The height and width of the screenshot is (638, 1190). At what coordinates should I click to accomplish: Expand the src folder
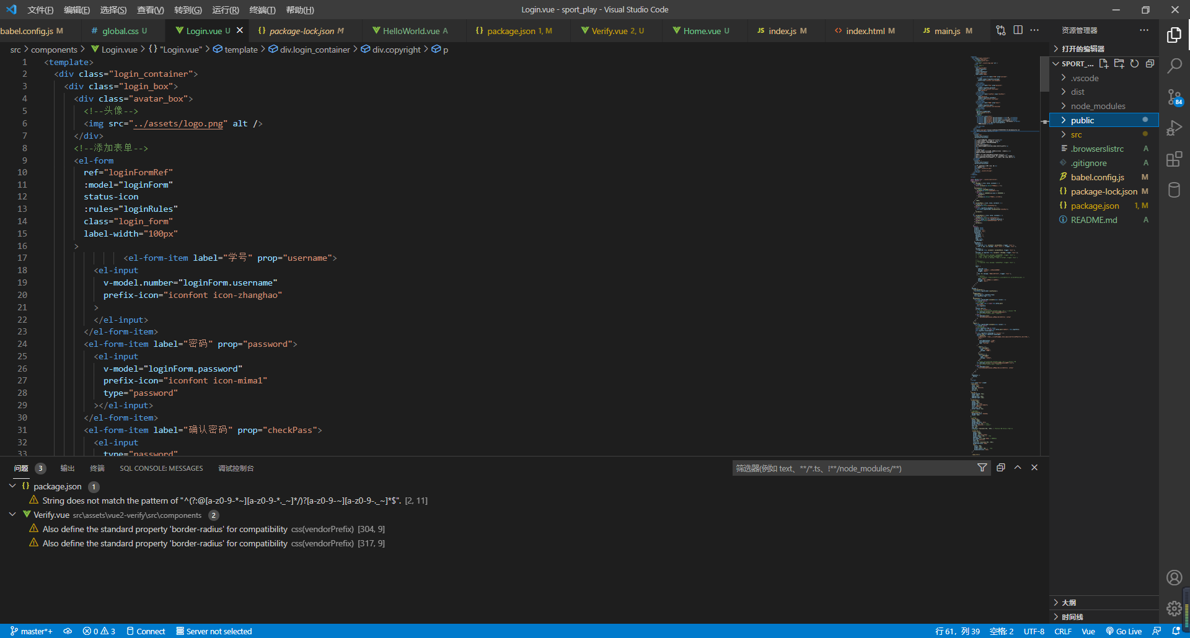coord(1104,134)
